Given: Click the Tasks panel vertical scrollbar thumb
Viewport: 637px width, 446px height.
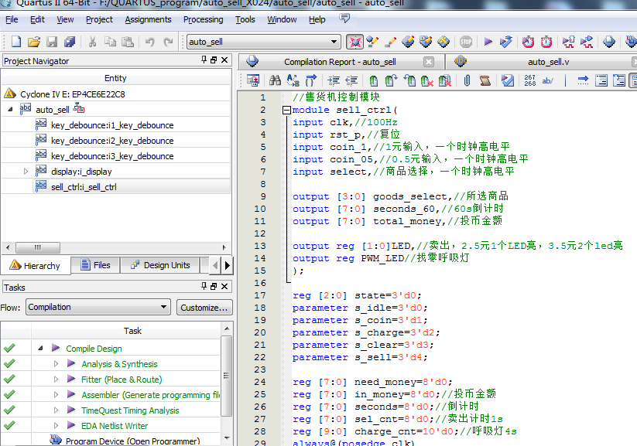Looking at the screenshot, I should [x=227, y=376].
